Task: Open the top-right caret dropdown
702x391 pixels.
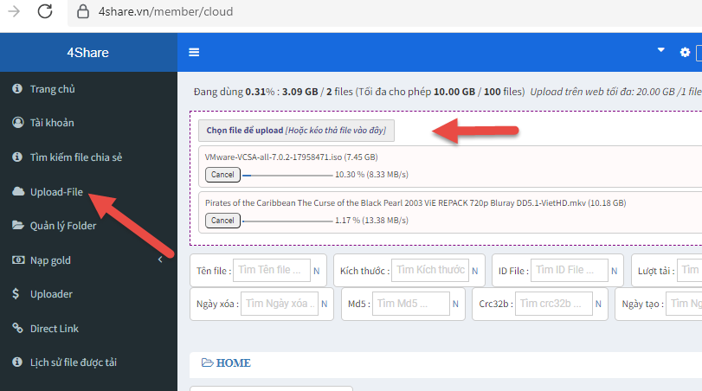Action: 661,51
